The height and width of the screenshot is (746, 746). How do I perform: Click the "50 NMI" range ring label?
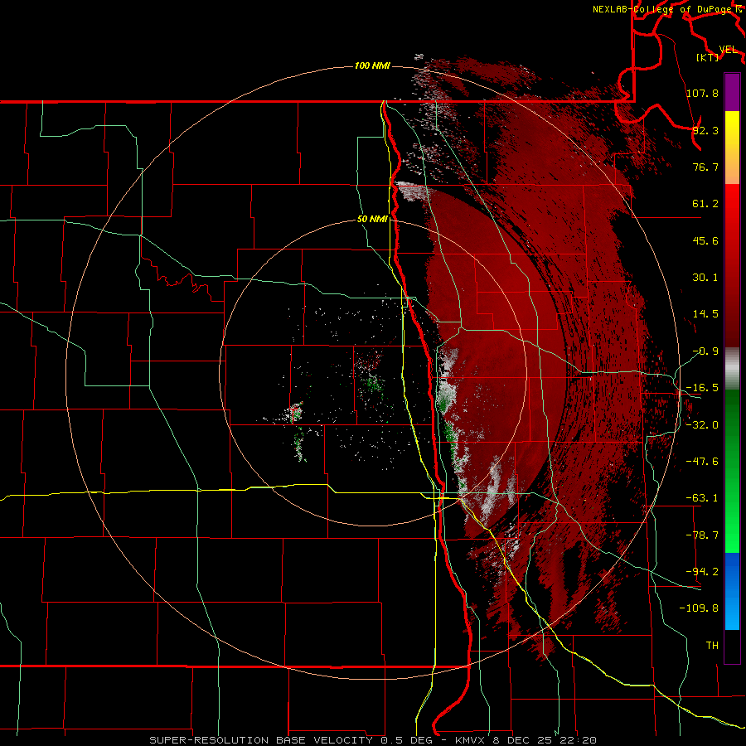(x=372, y=220)
